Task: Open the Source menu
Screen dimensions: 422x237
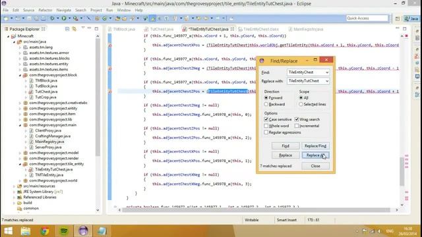Action: pyautogui.click(x=28, y=11)
